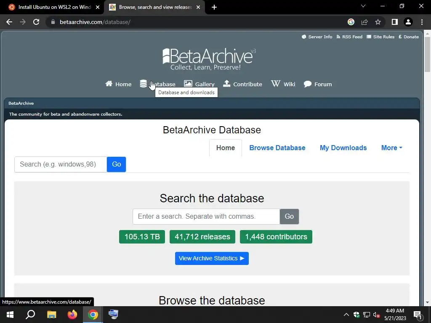This screenshot has width=431, height=323.
Task: Click the 105.13 TB badge
Action: coord(142,237)
